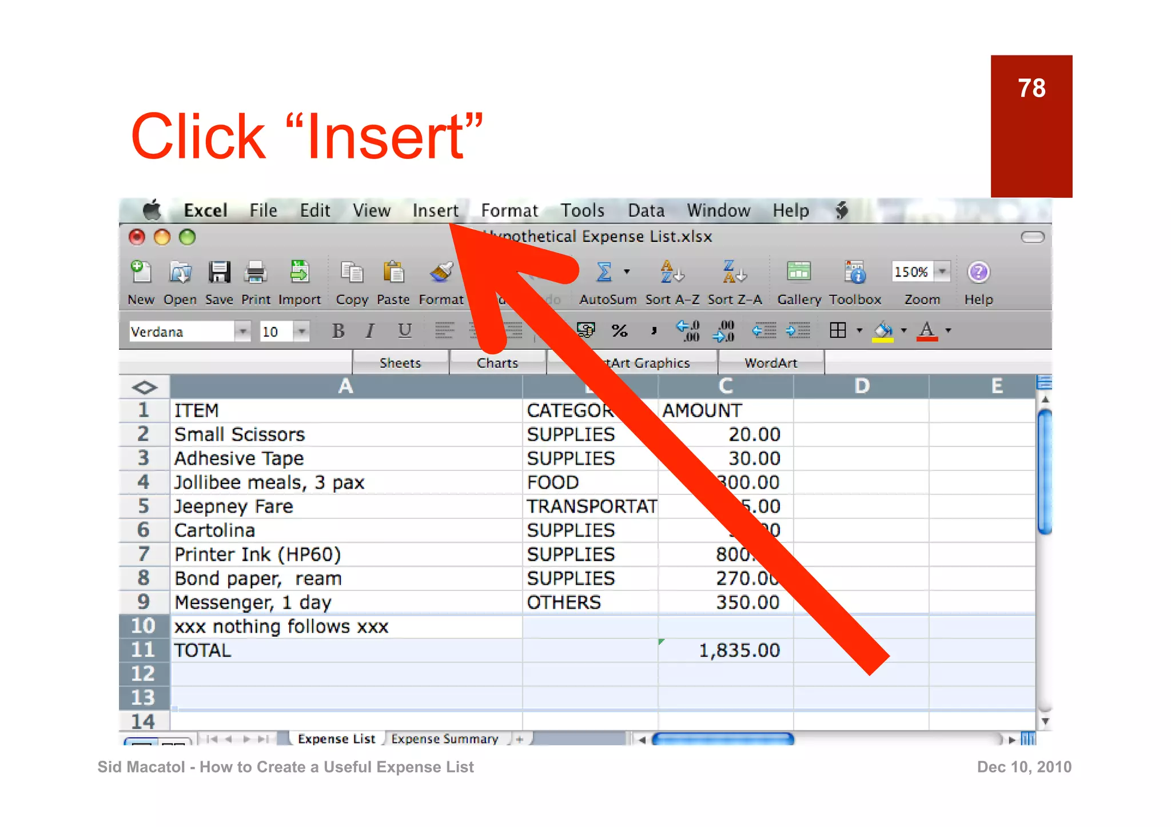Open the Toolbox icon
This screenshot has height=827, width=1171.
point(855,272)
